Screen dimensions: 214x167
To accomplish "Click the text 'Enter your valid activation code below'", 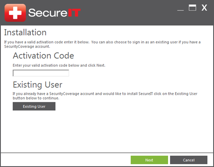I will tap(46, 65).
